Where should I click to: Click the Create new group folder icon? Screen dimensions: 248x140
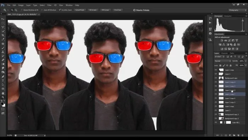234,135
